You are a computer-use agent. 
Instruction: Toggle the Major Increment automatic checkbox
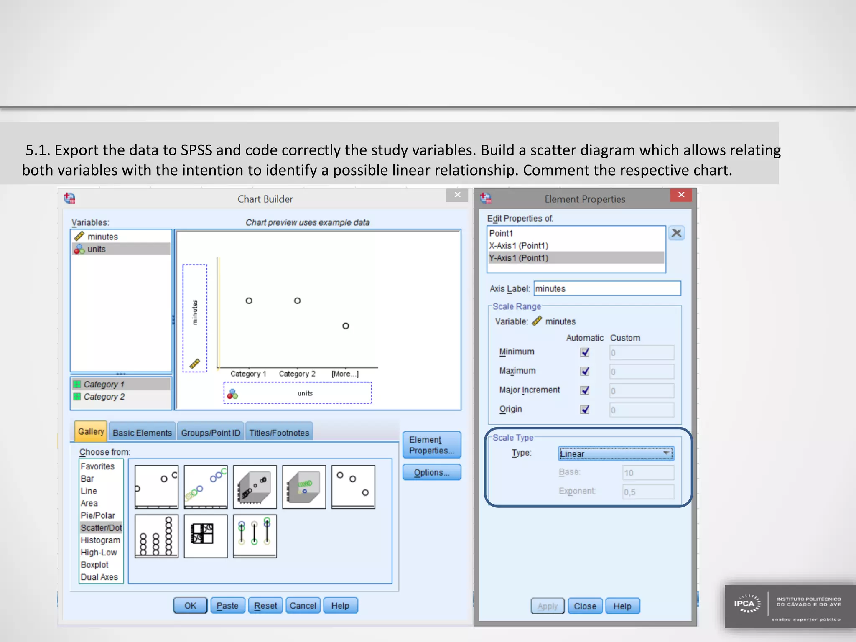(x=585, y=390)
